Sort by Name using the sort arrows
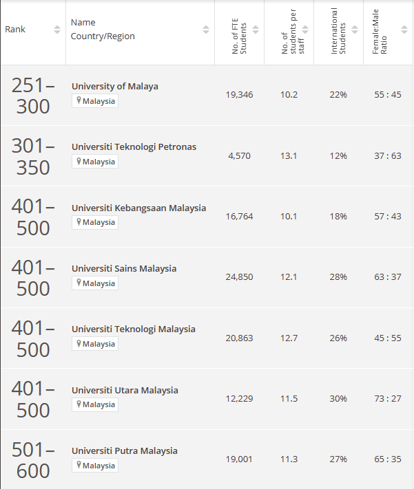 [x=205, y=30]
